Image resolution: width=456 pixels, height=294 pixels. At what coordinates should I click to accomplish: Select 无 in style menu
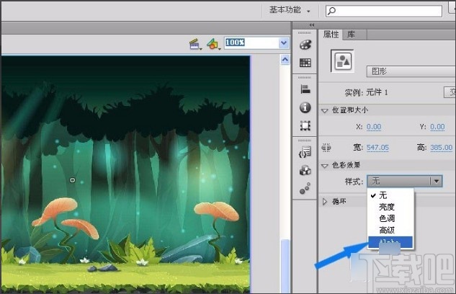[390, 195]
